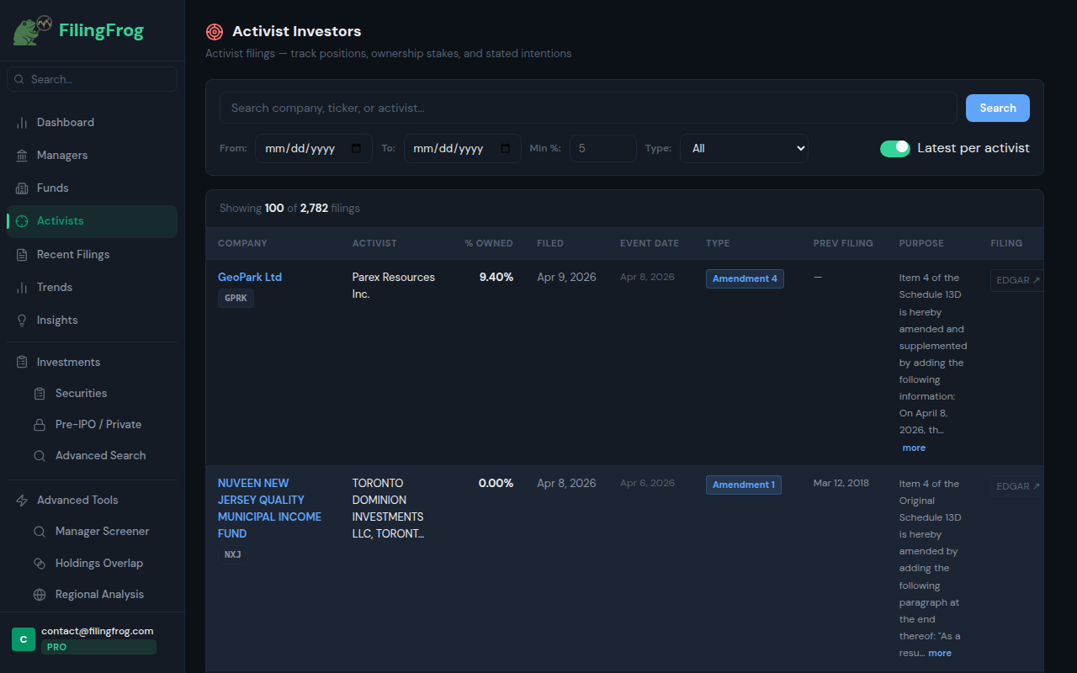Open the GeoPark Ltd company page
The width and height of the screenshot is (1077, 673).
pyautogui.click(x=249, y=276)
